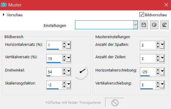Decrease Vertikalversatz with the down arrow
The image size is (171, 109).
pyautogui.click(x=64, y=60)
